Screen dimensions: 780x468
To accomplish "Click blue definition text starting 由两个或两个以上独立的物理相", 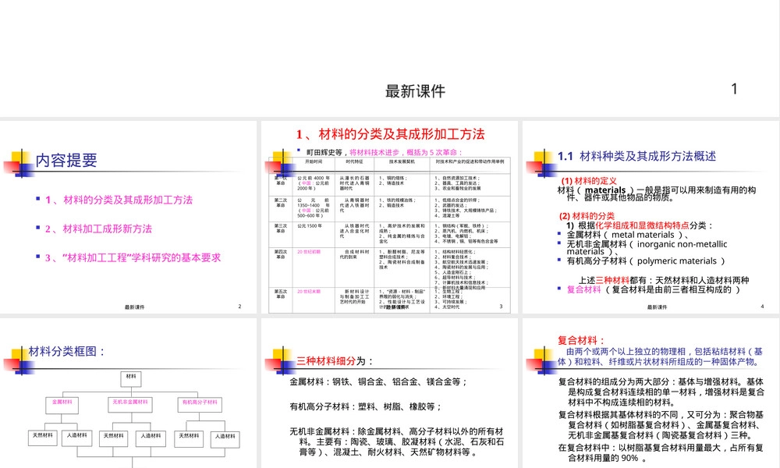I will click(x=660, y=356).
